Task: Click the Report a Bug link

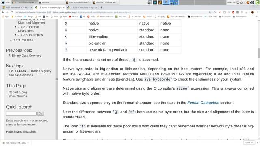Action: pos(18,92)
